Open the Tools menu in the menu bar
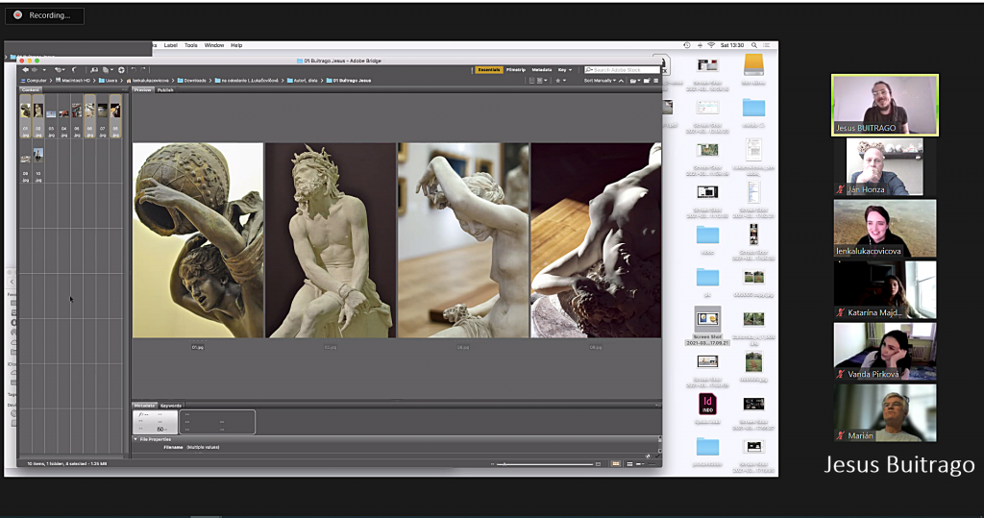Screen dimensions: 984x518 [x=191, y=45]
